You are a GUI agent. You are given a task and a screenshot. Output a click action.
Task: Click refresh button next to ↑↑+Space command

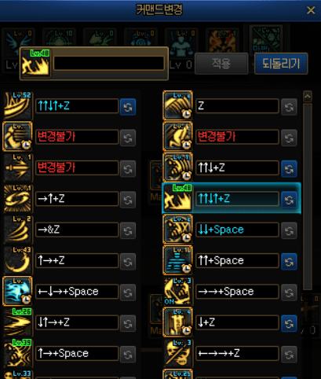[x=289, y=261]
